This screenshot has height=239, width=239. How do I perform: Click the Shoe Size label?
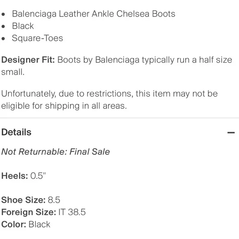pyautogui.click(x=23, y=200)
